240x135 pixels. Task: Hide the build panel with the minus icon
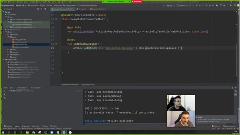(236, 87)
